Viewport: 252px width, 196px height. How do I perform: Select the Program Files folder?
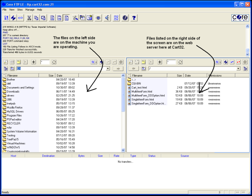tap(14, 115)
